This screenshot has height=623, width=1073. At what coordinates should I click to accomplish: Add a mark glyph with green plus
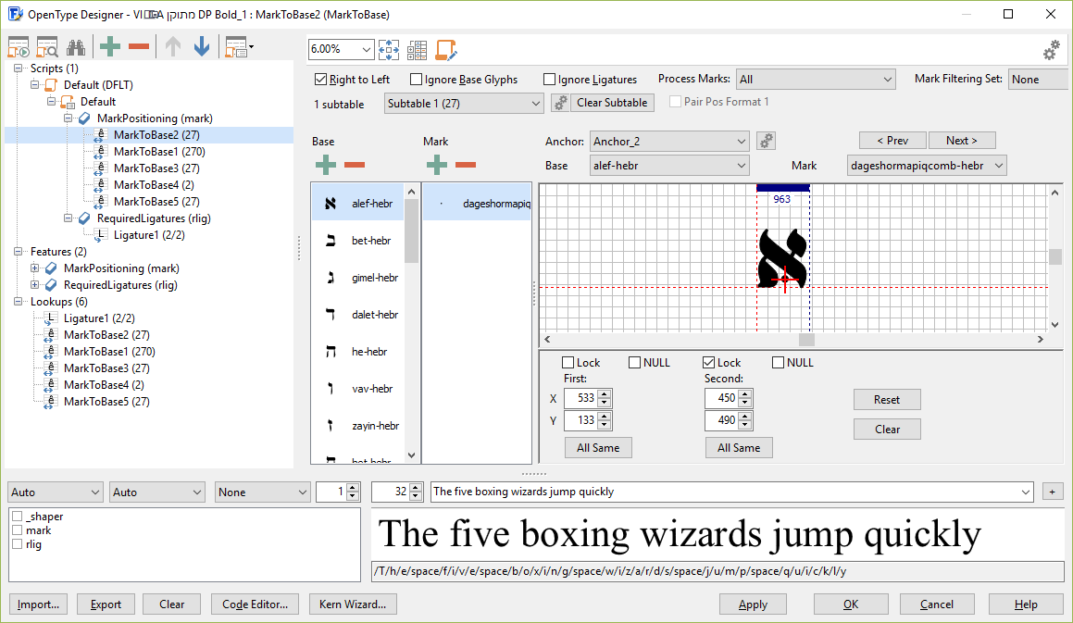pos(437,164)
